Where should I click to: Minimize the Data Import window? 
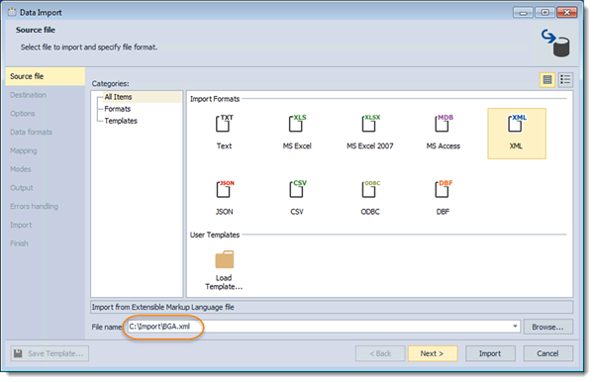pyautogui.click(x=523, y=13)
